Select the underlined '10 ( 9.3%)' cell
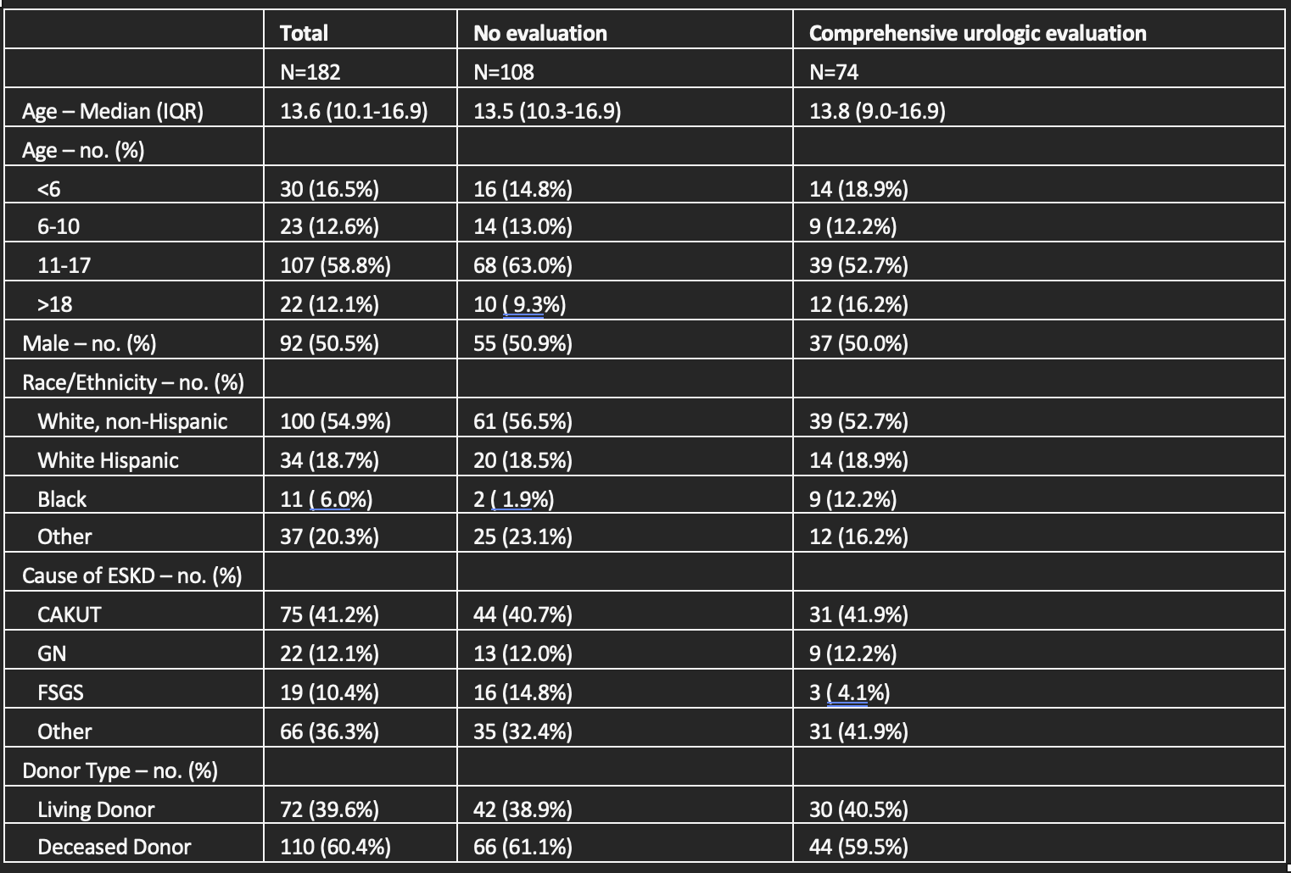 coord(519,304)
